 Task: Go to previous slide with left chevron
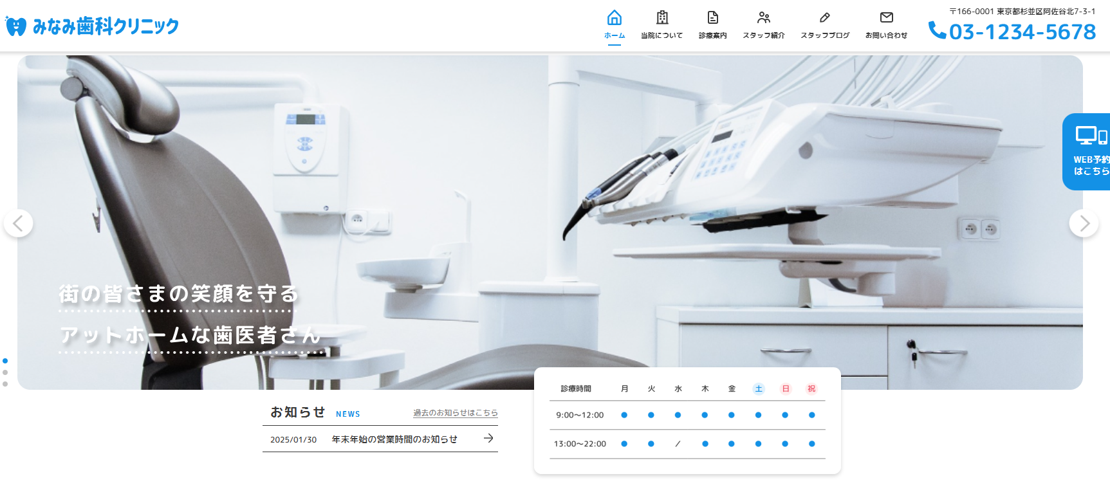click(x=18, y=223)
